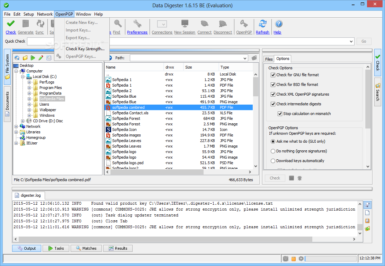Click the blank page icon beside the log panel
Screen dimensions: 385x266
pos(368,213)
